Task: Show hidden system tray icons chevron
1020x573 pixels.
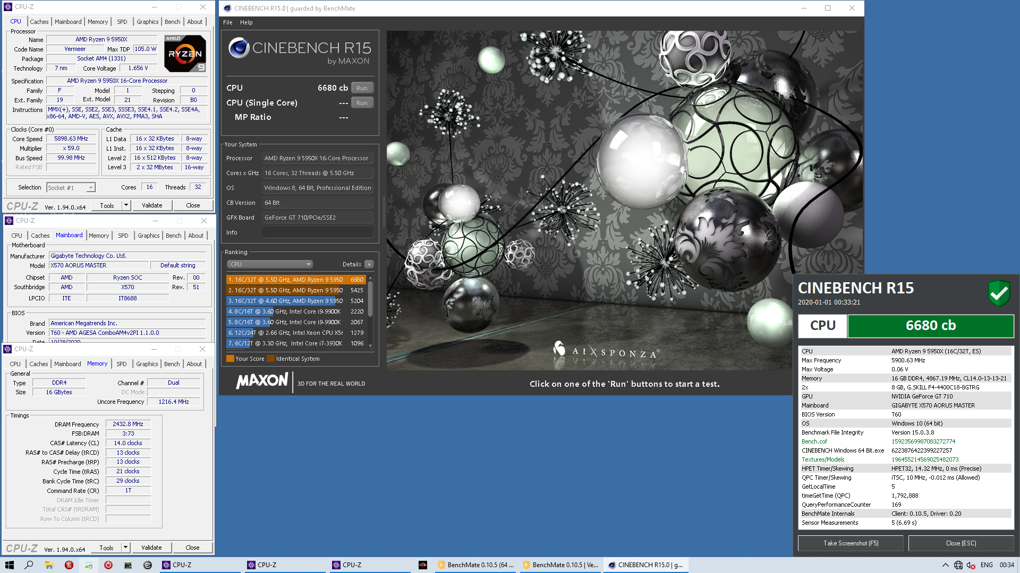Action: pyautogui.click(x=945, y=565)
